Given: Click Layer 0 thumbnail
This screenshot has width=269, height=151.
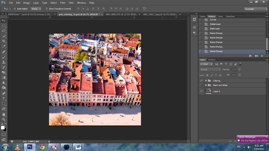Looking at the screenshot, I should click(x=208, y=91).
